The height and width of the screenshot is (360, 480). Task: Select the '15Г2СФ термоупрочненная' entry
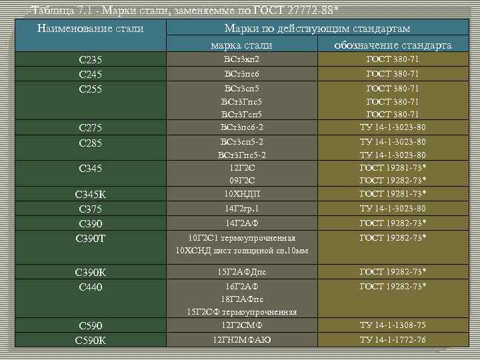pos(242,312)
